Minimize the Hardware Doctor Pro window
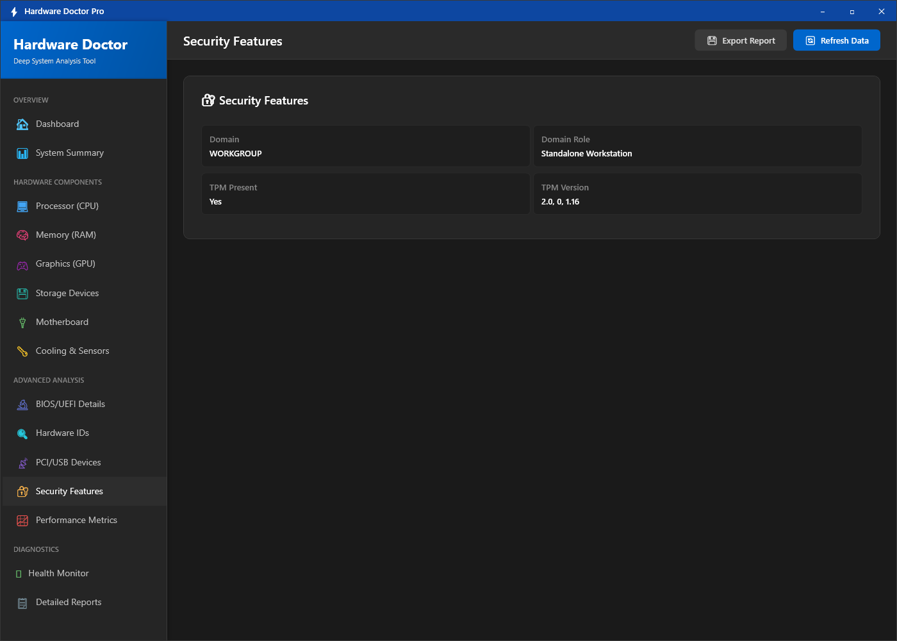 coord(823,12)
